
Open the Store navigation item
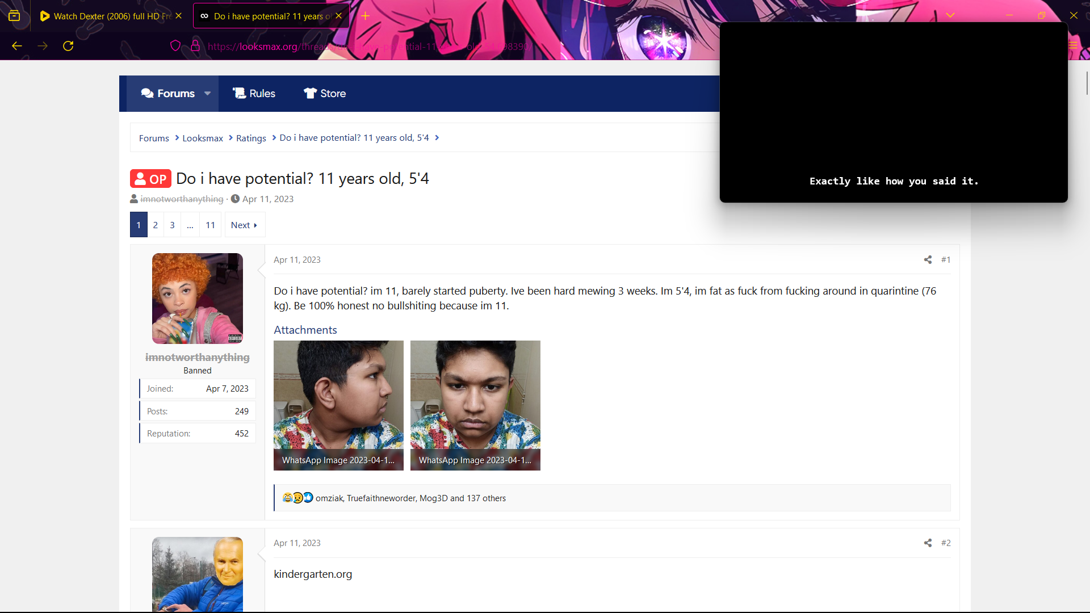[325, 94]
